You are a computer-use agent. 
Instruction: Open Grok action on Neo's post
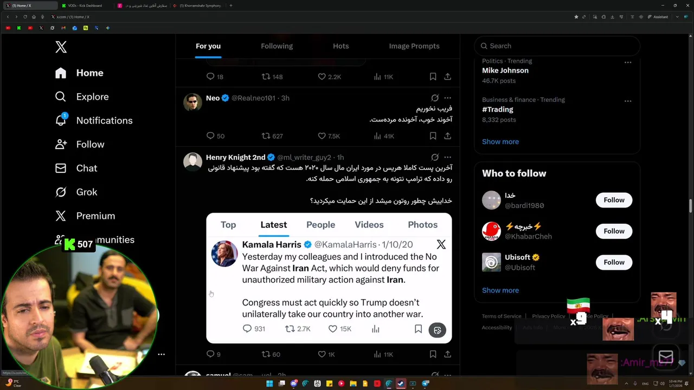435,98
